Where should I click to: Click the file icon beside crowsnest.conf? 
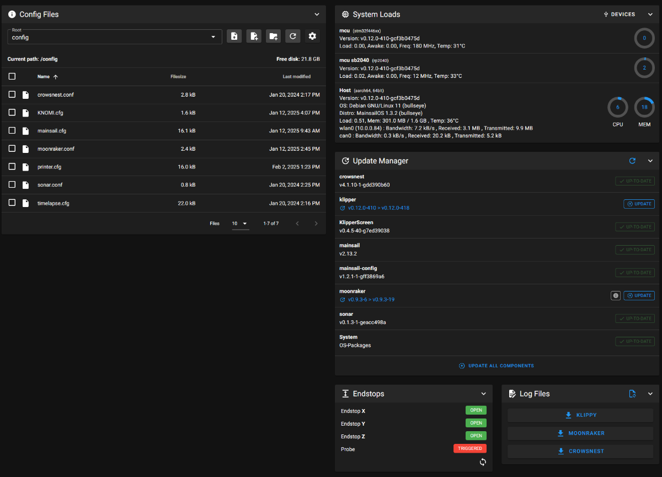pos(25,95)
